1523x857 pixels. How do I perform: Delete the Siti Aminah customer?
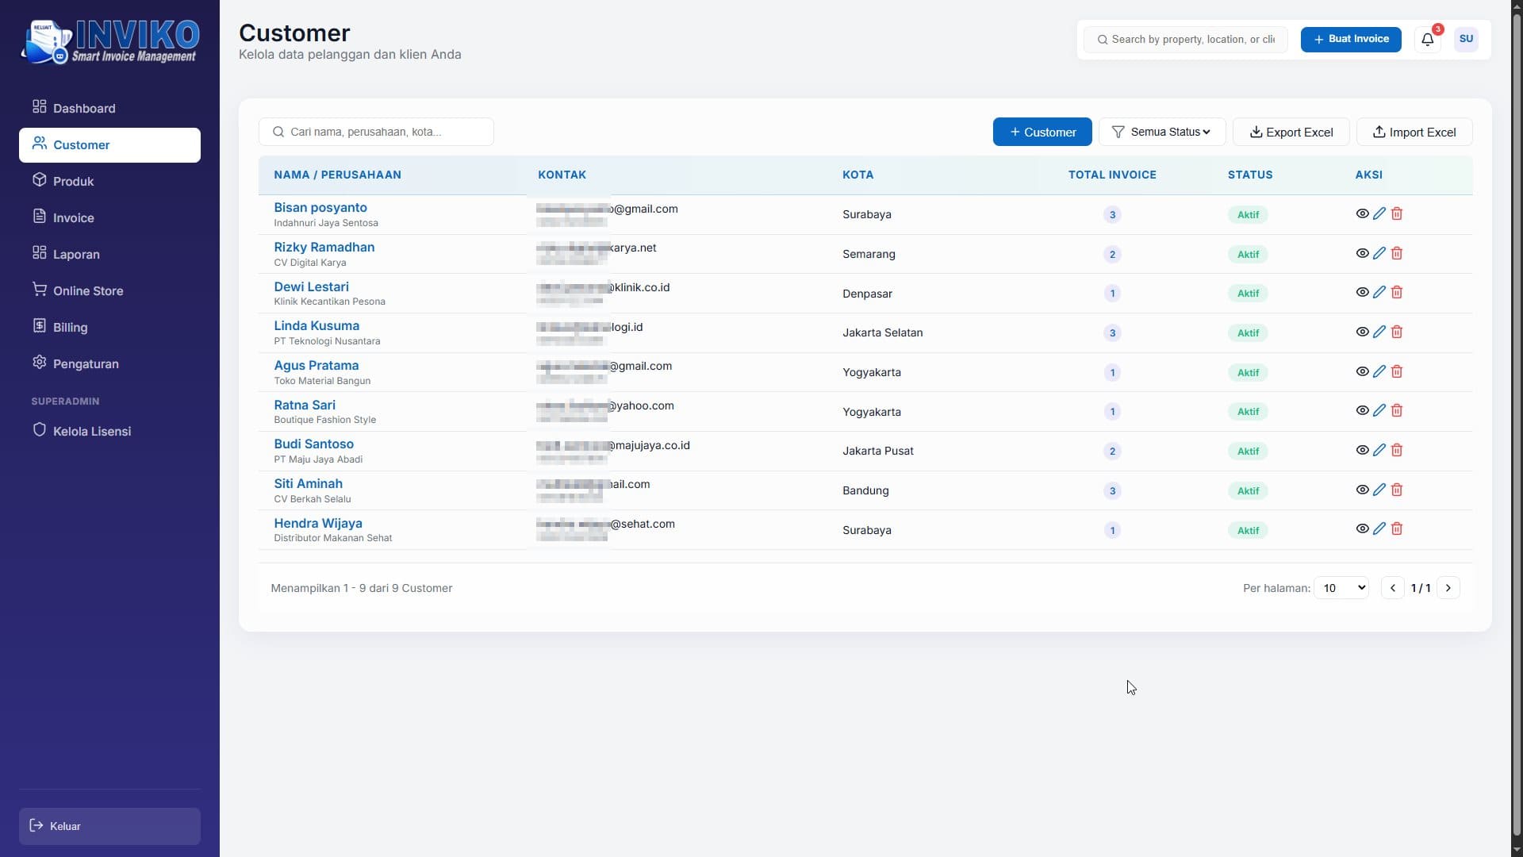[x=1397, y=490]
